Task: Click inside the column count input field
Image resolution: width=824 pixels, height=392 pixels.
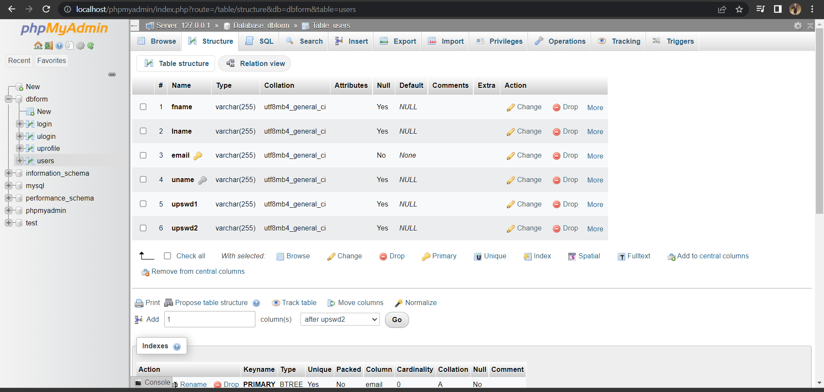Action: 209,319
